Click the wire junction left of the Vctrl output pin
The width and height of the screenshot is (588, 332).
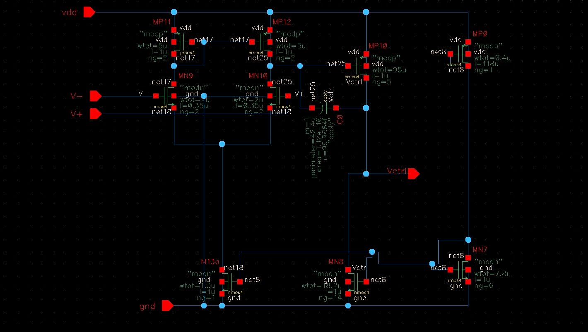tap(366, 174)
